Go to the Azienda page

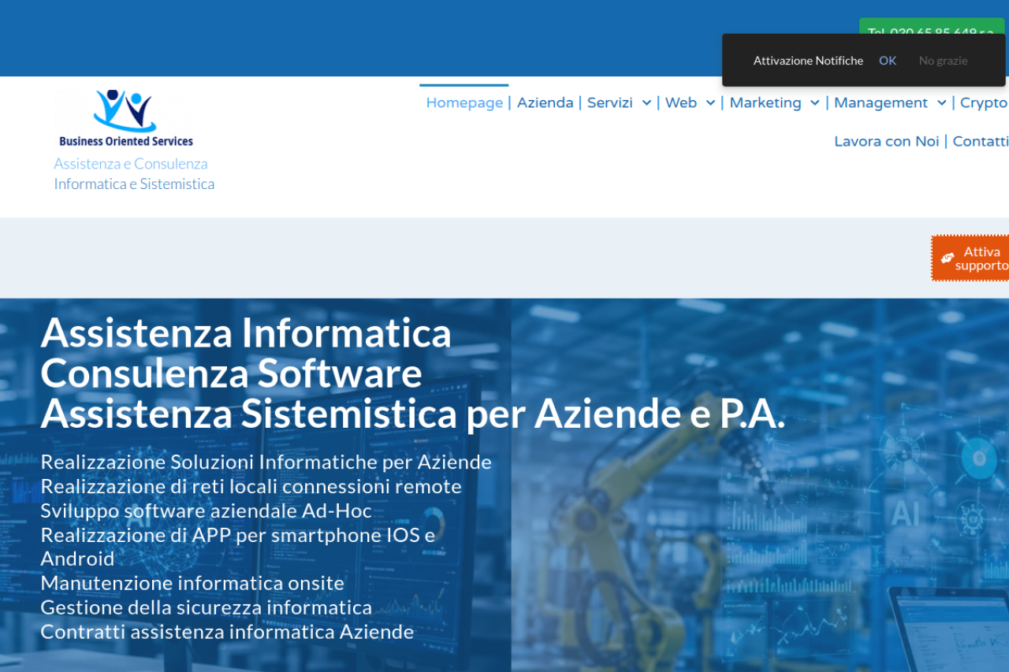(545, 103)
